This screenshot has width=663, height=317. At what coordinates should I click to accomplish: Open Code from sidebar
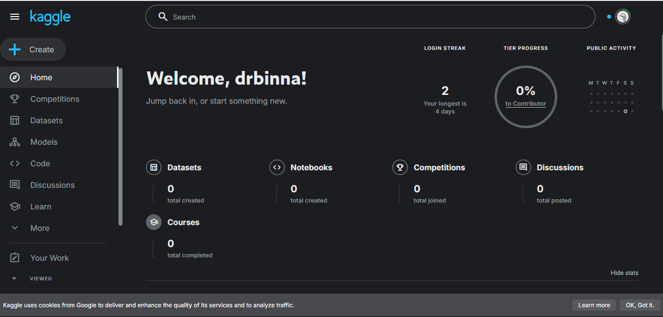(x=59, y=163)
